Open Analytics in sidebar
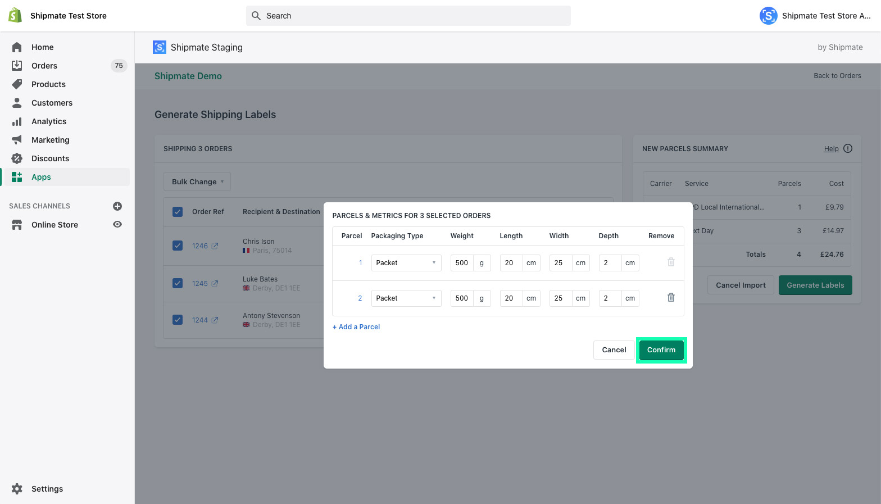 [49, 121]
